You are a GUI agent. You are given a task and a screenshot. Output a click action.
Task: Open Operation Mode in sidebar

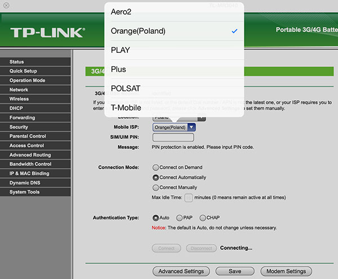pyautogui.click(x=35, y=80)
